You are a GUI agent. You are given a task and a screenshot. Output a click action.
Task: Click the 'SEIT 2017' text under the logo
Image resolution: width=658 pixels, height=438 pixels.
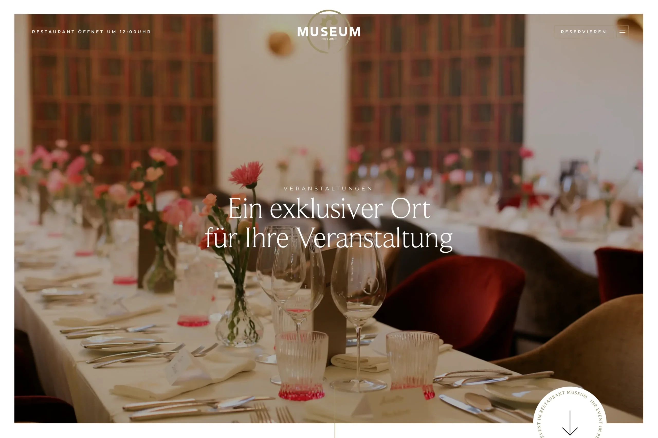click(x=329, y=39)
